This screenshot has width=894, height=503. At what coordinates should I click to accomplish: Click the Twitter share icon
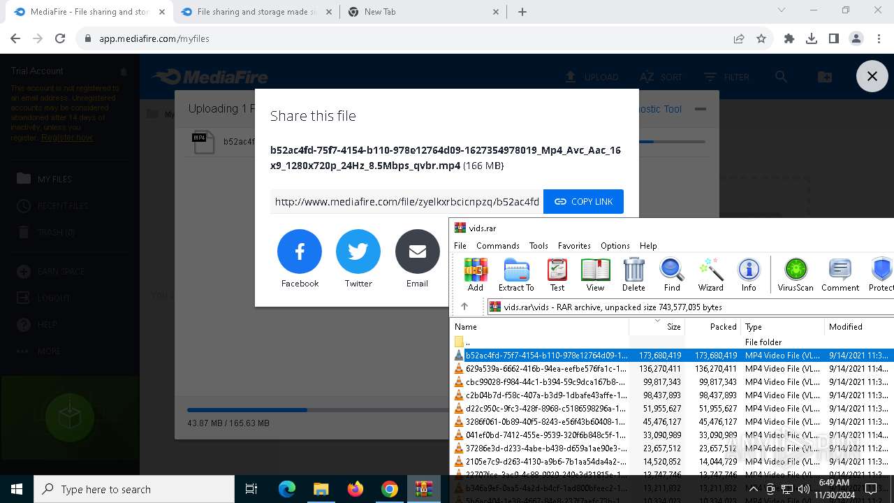tap(358, 251)
